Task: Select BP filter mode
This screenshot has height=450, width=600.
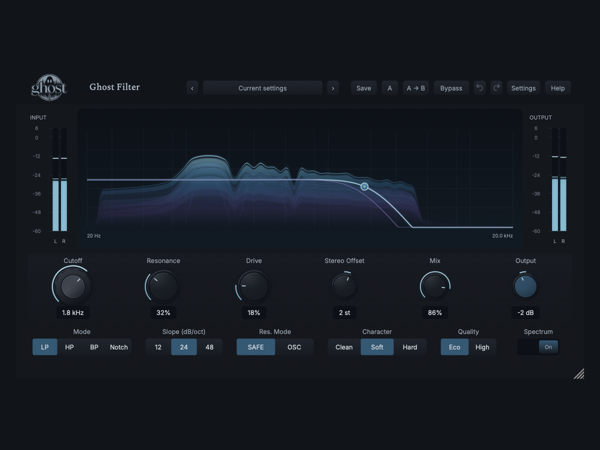Action: [x=94, y=347]
